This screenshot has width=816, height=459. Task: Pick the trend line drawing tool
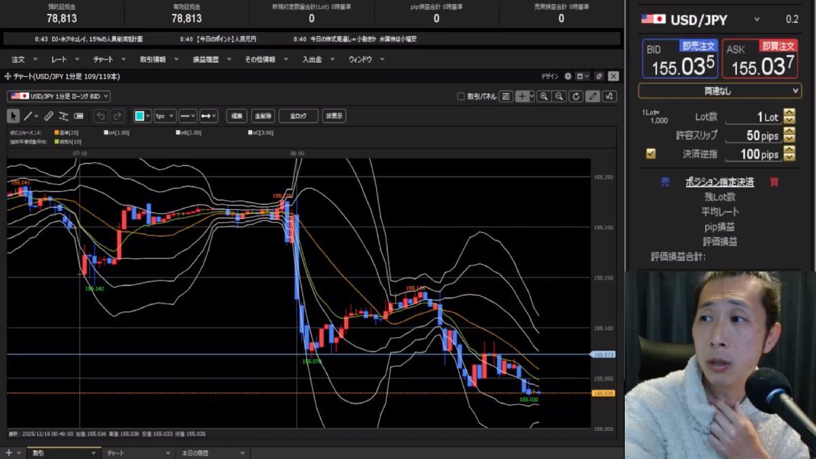tap(28, 116)
